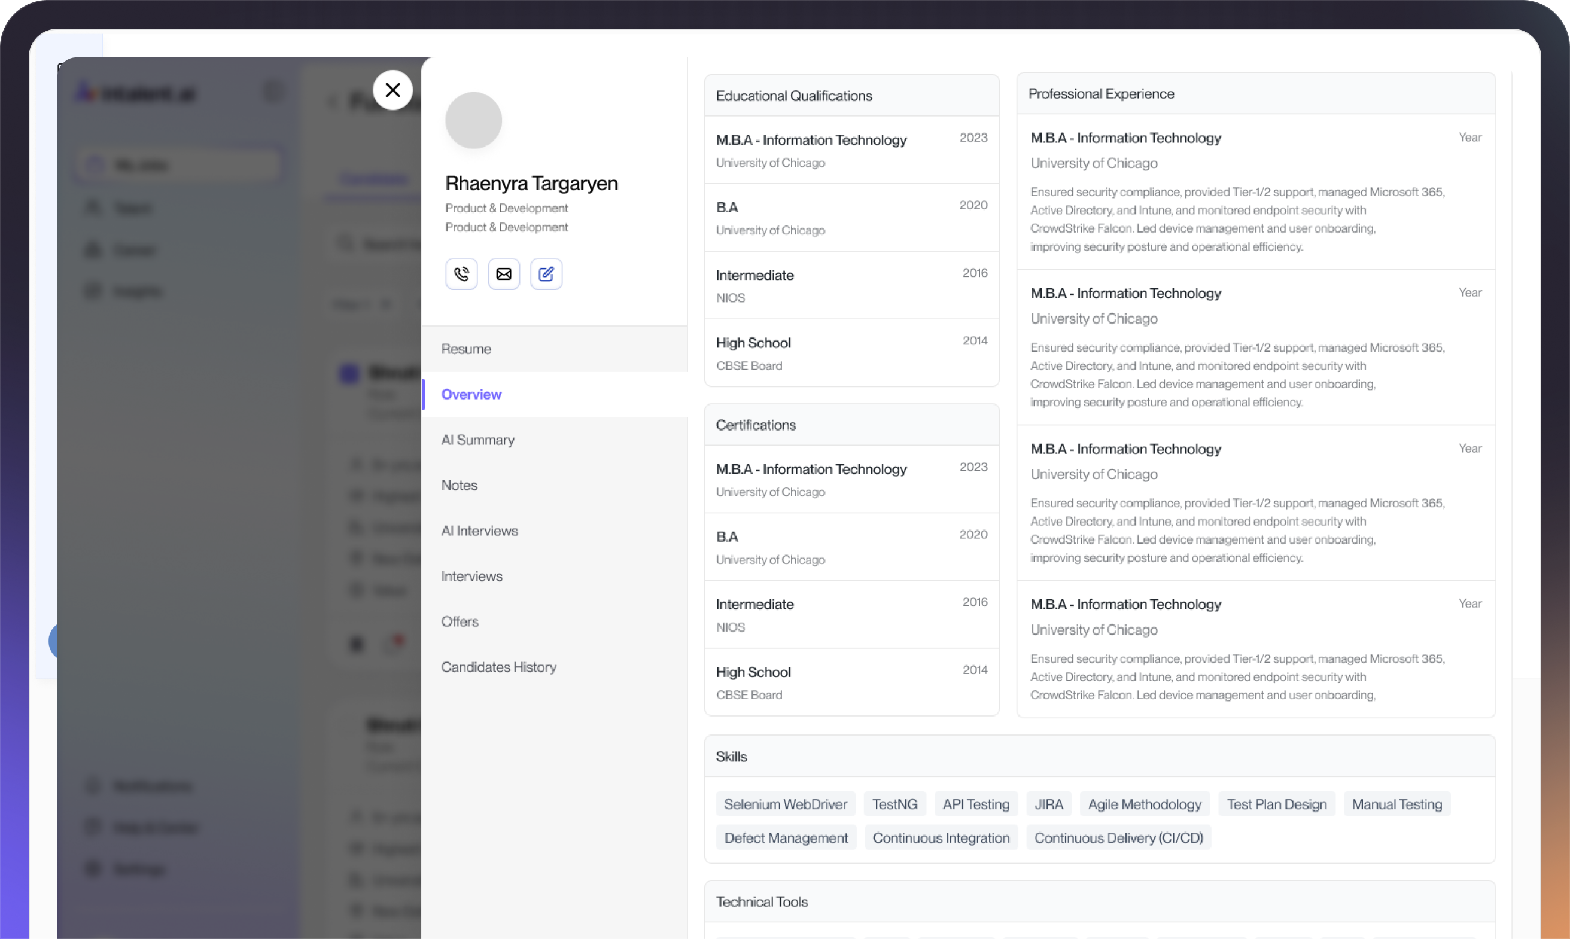Click the candidate profile avatar circle
Screen dimensions: 1570x939
(x=473, y=121)
